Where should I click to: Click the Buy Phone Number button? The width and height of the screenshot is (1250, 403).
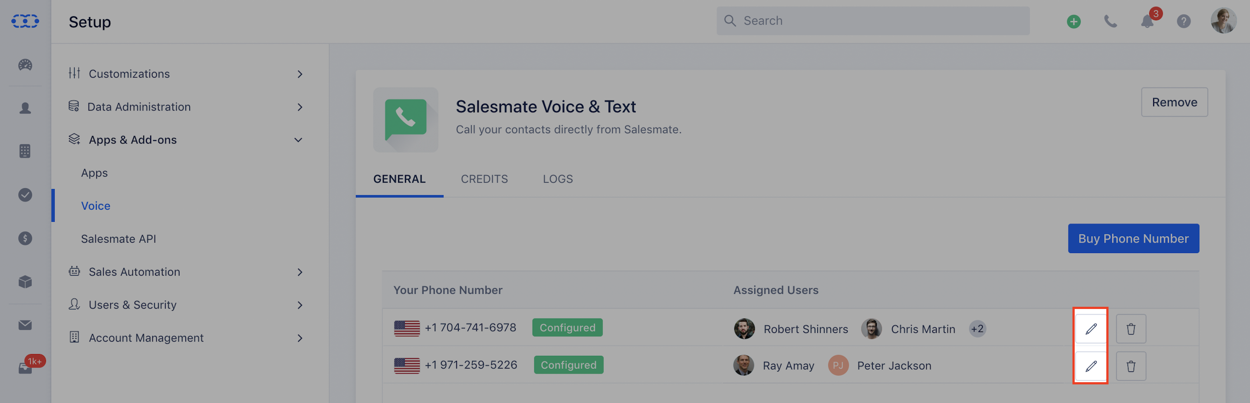pyautogui.click(x=1133, y=238)
